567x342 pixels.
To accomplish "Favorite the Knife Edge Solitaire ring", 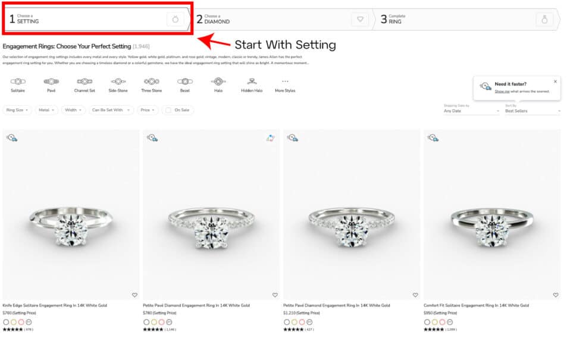I will point(135,294).
